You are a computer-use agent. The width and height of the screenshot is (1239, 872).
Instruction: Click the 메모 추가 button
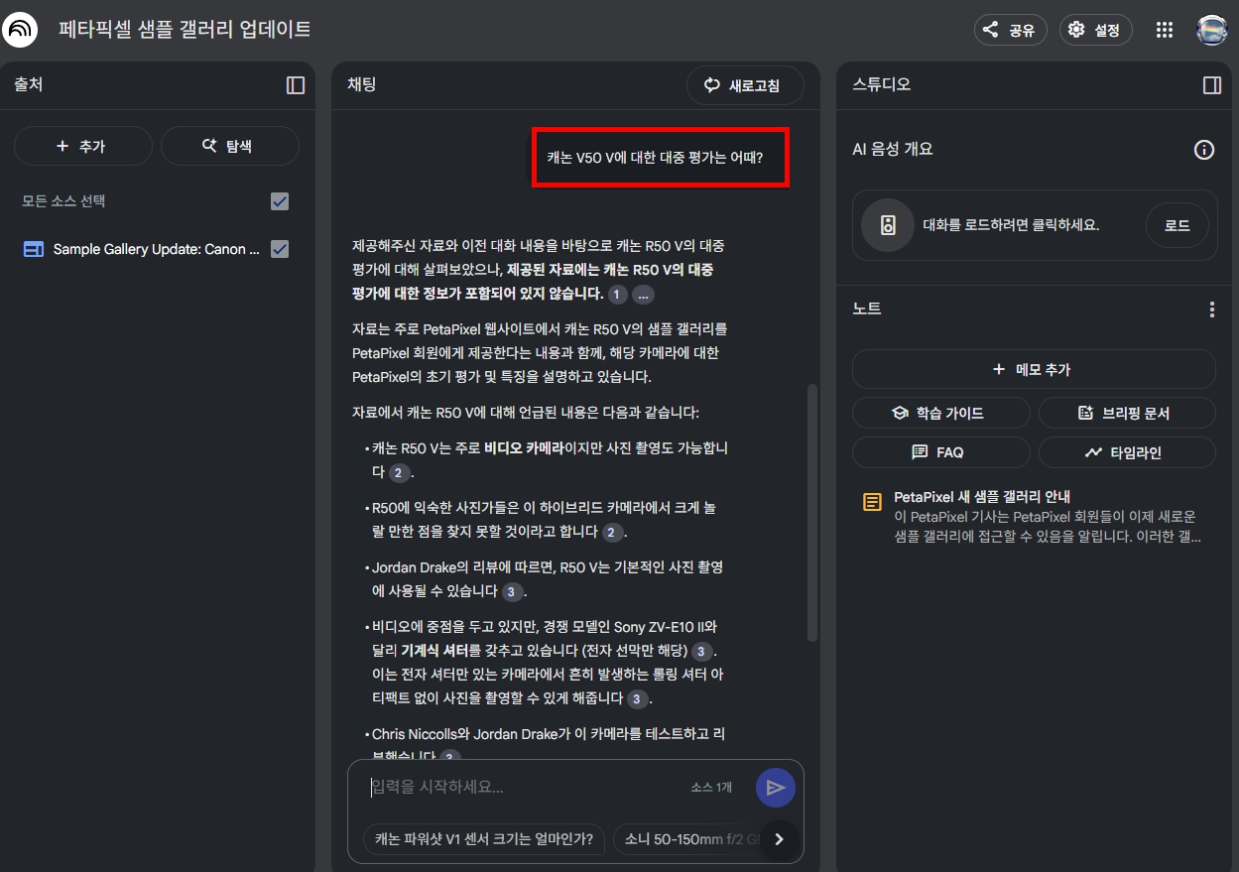tap(1034, 369)
